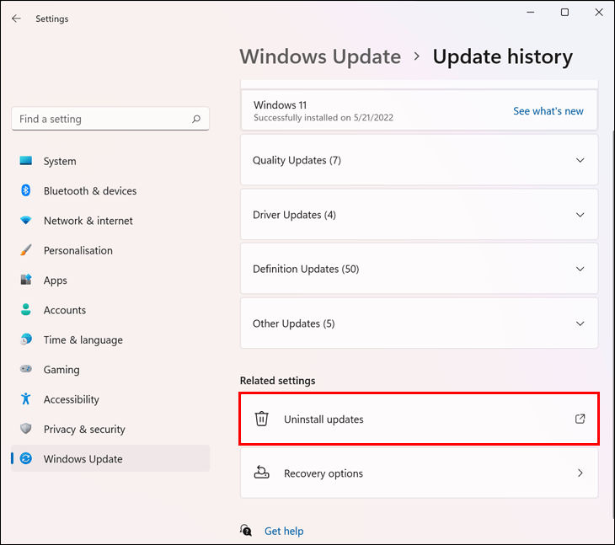Expand Driver Updates (4) chevron
The width and height of the screenshot is (615, 545).
pyautogui.click(x=580, y=215)
